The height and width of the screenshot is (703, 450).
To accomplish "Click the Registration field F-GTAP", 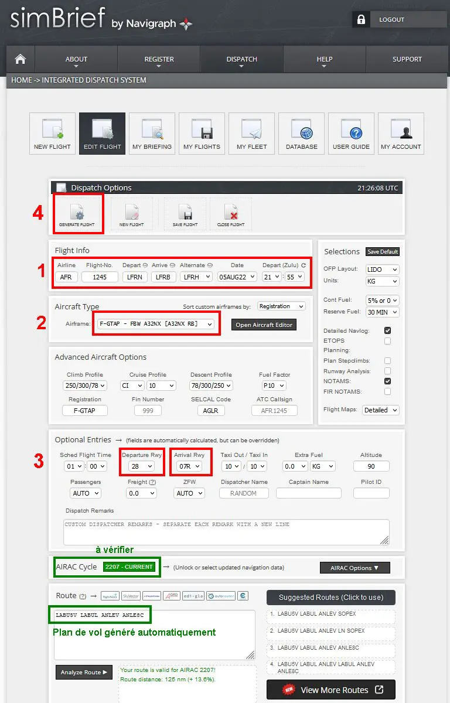I will [84, 410].
